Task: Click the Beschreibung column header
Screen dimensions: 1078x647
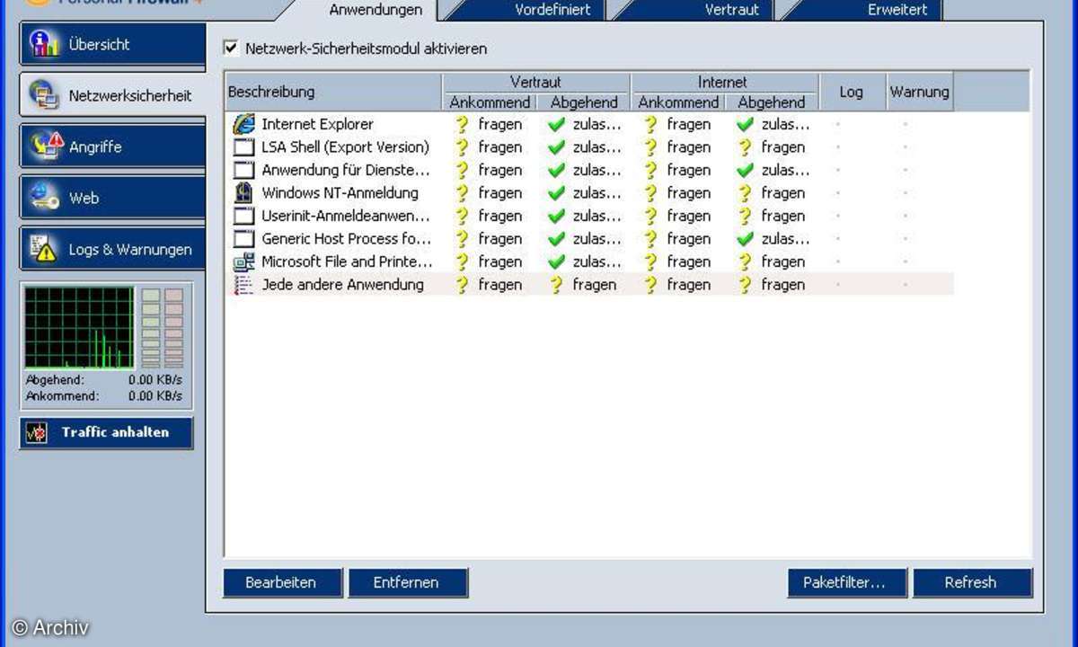Action: tap(333, 92)
